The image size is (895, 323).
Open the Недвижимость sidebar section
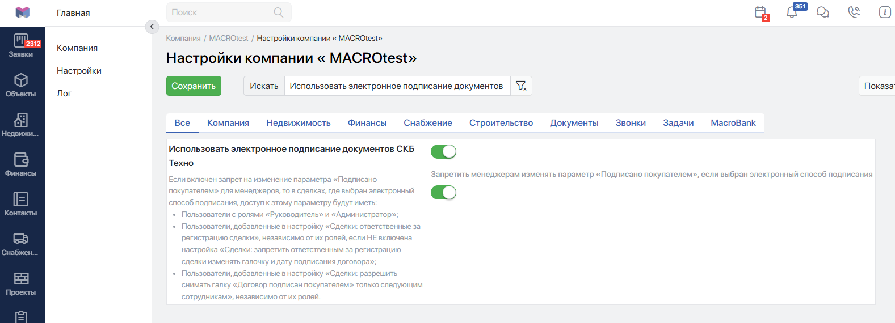point(21,126)
